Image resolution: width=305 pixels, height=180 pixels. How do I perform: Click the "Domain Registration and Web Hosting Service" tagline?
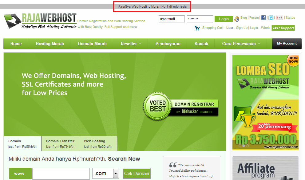tap(111, 21)
